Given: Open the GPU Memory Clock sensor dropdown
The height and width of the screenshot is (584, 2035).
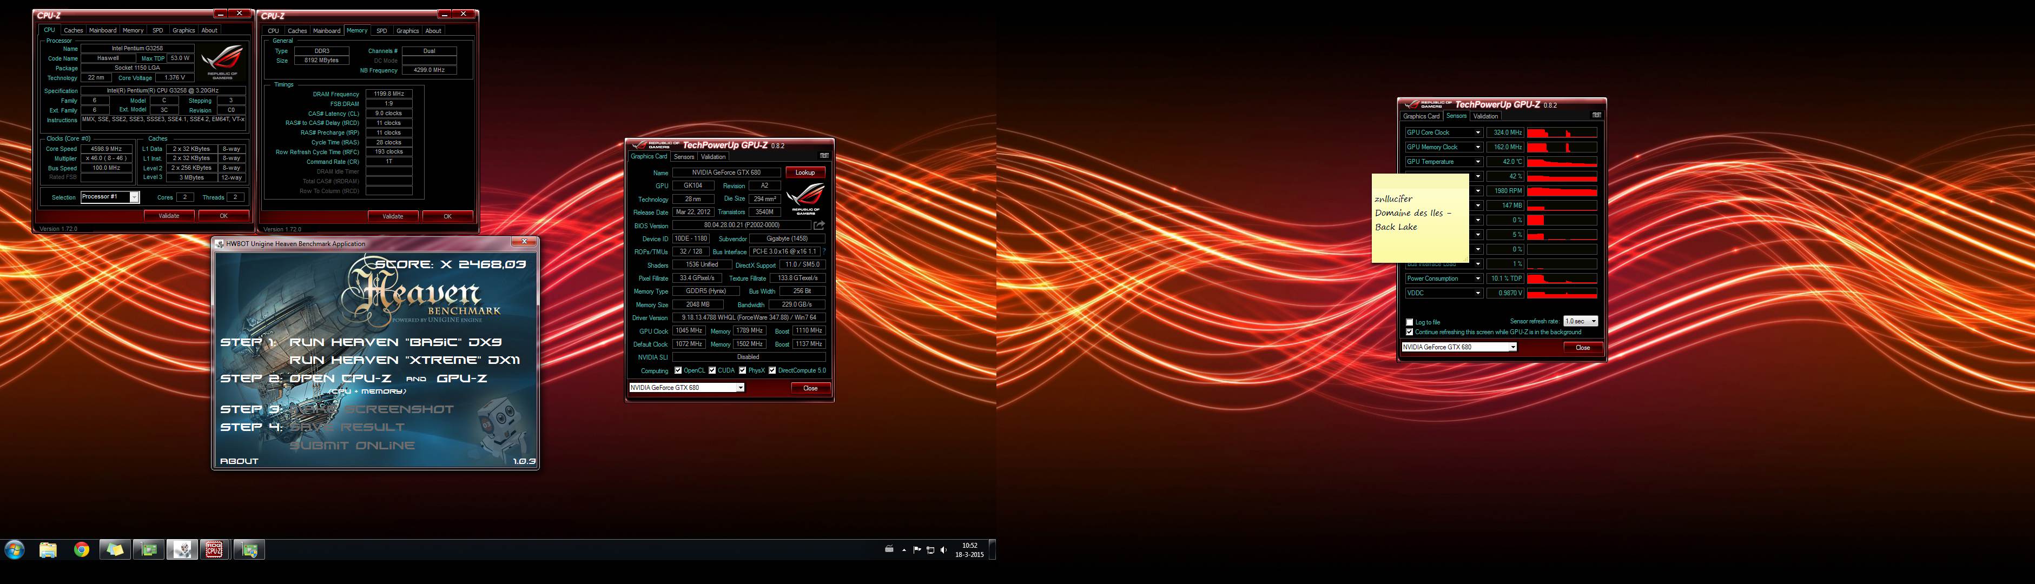Looking at the screenshot, I should [1478, 147].
